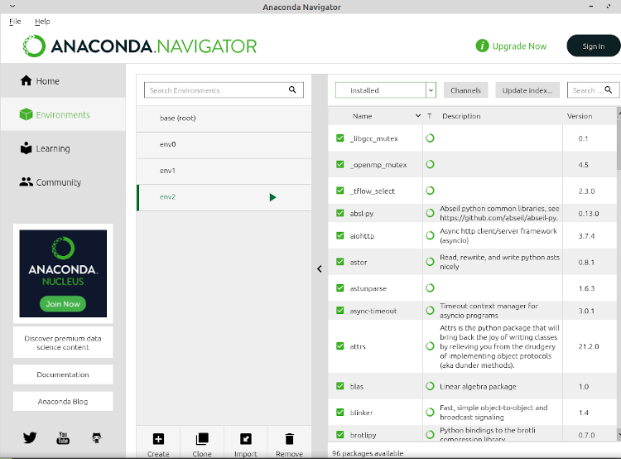Click the Update index button
Screen dimensions: 621x459
527,90
